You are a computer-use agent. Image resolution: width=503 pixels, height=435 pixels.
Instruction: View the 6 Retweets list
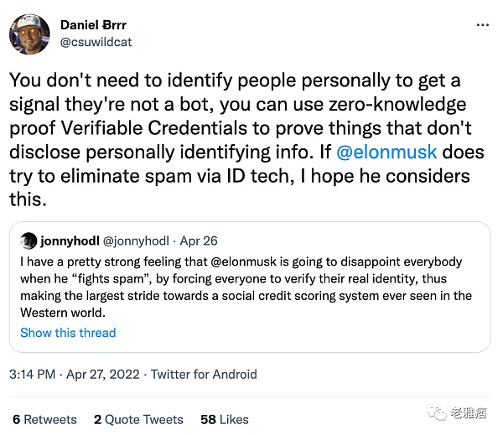coord(44,419)
